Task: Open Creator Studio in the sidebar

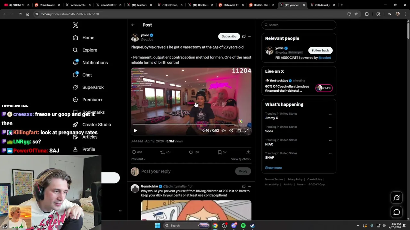Action: (x=92, y=125)
